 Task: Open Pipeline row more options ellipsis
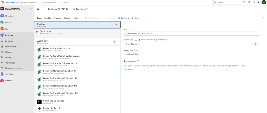point(116,25)
